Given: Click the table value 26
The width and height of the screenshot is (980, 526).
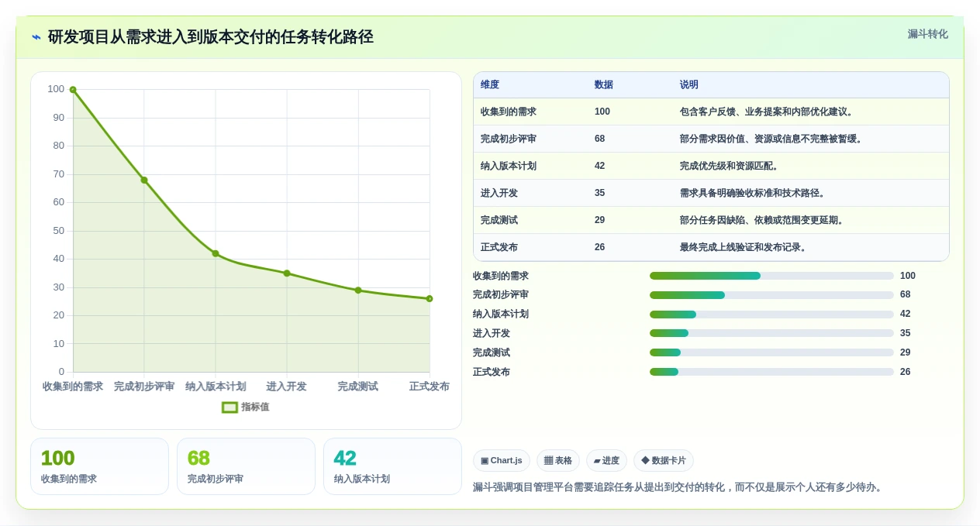Looking at the screenshot, I should coord(600,247).
